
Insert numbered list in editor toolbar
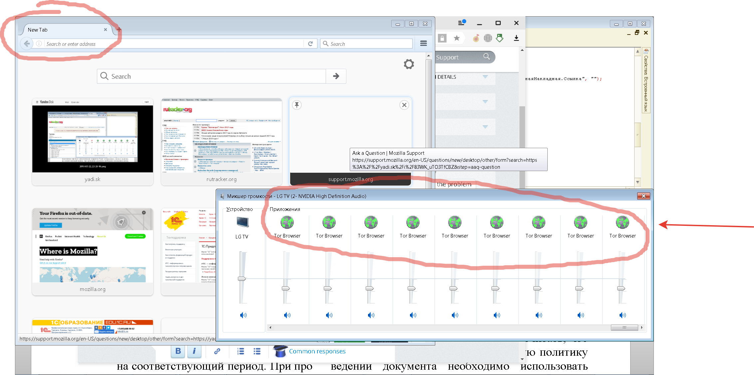coord(241,351)
